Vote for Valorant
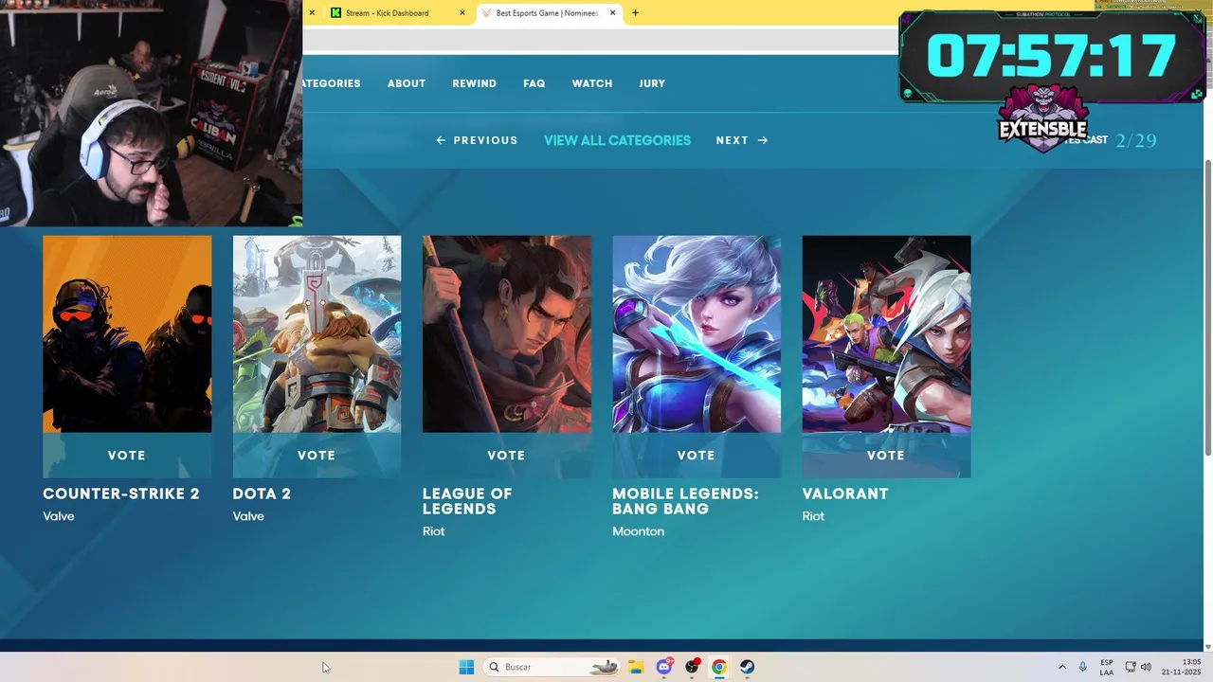The width and height of the screenshot is (1213, 682). (886, 456)
